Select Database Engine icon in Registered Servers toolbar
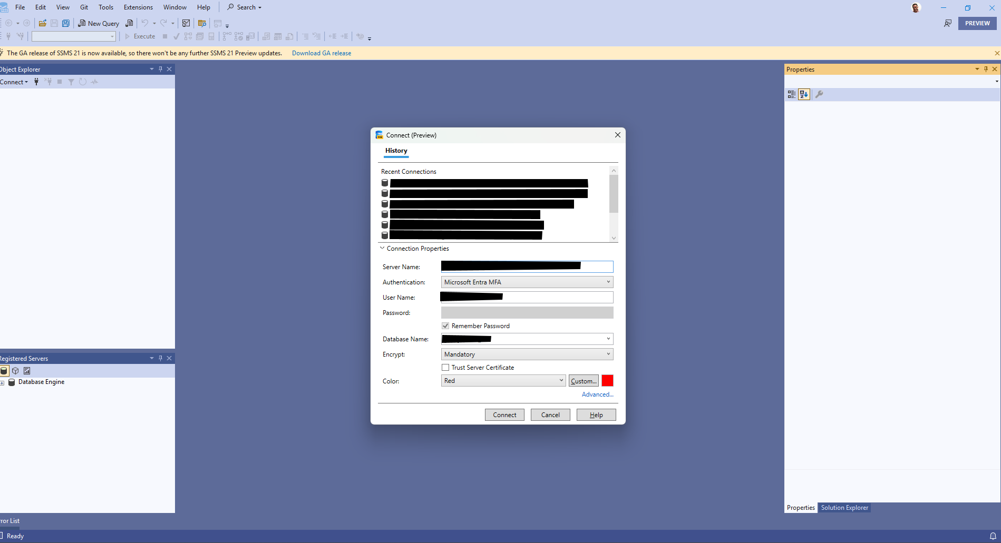 pos(4,371)
